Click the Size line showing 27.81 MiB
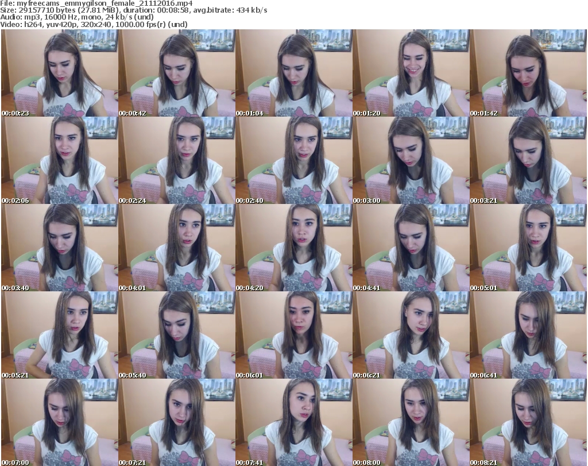This screenshot has height=466, width=588. (133, 10)
